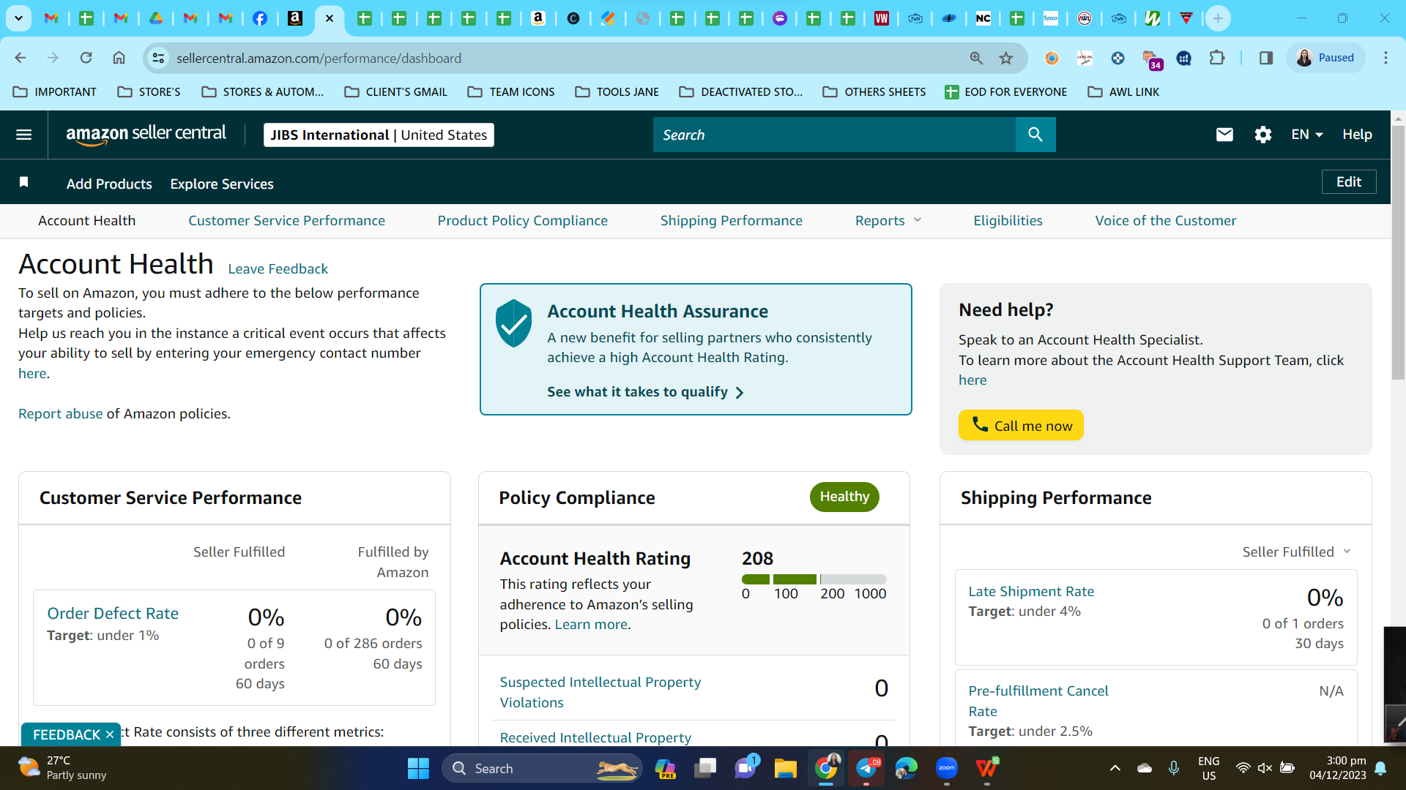Click the search magnifier button in Seller Central
This screenshot has width=1406, height=790.
point(1035,135)
